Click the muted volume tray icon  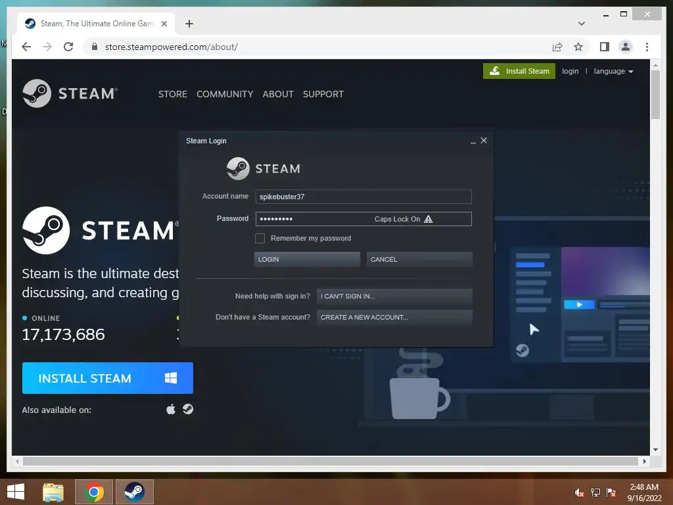579,493
